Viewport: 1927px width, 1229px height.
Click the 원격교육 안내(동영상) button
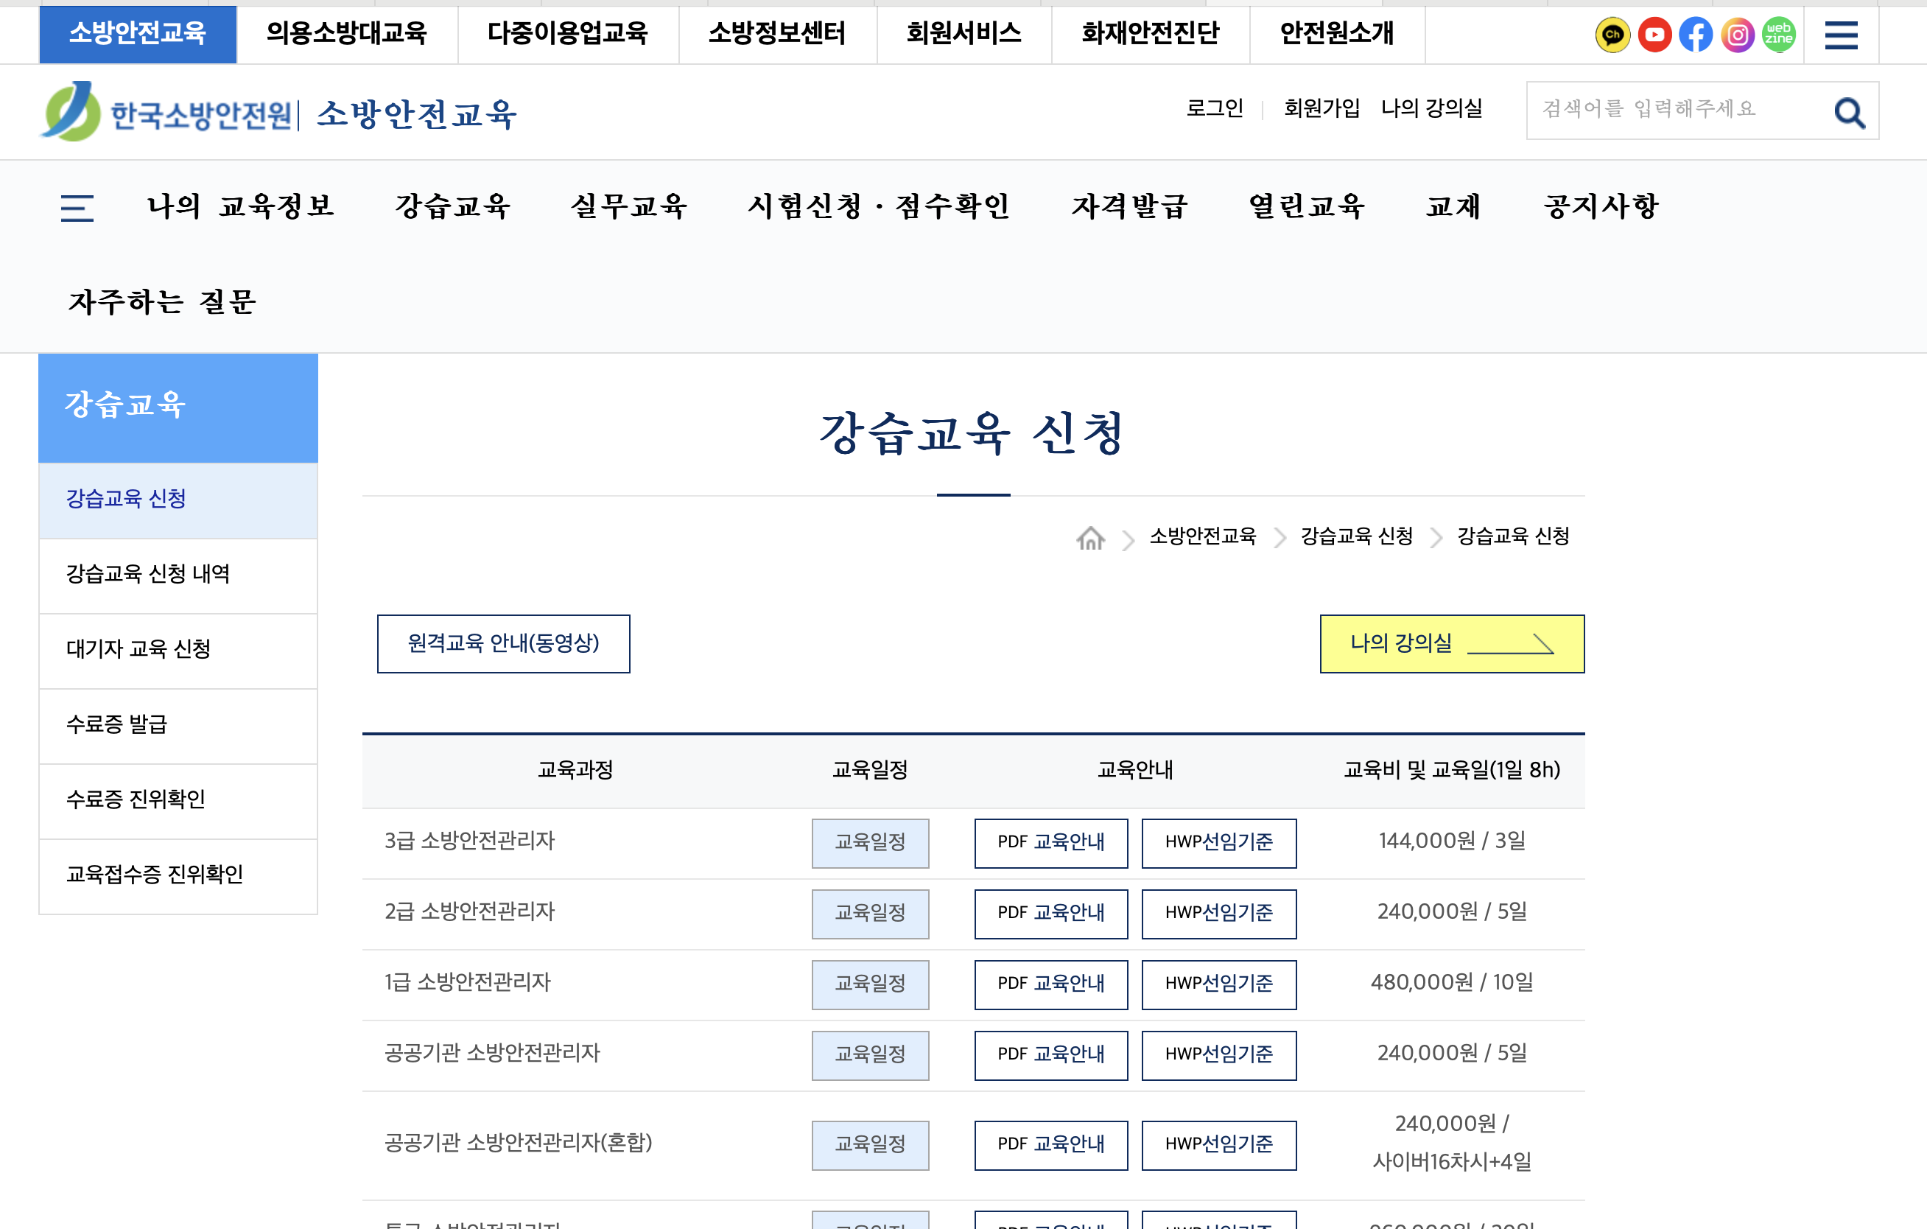click(503, 644)
